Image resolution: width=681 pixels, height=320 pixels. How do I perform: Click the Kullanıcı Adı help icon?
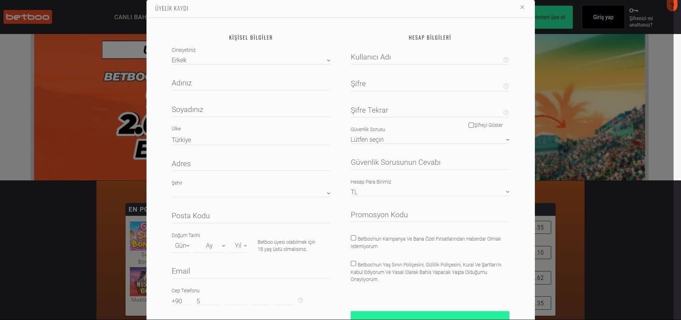506,60
